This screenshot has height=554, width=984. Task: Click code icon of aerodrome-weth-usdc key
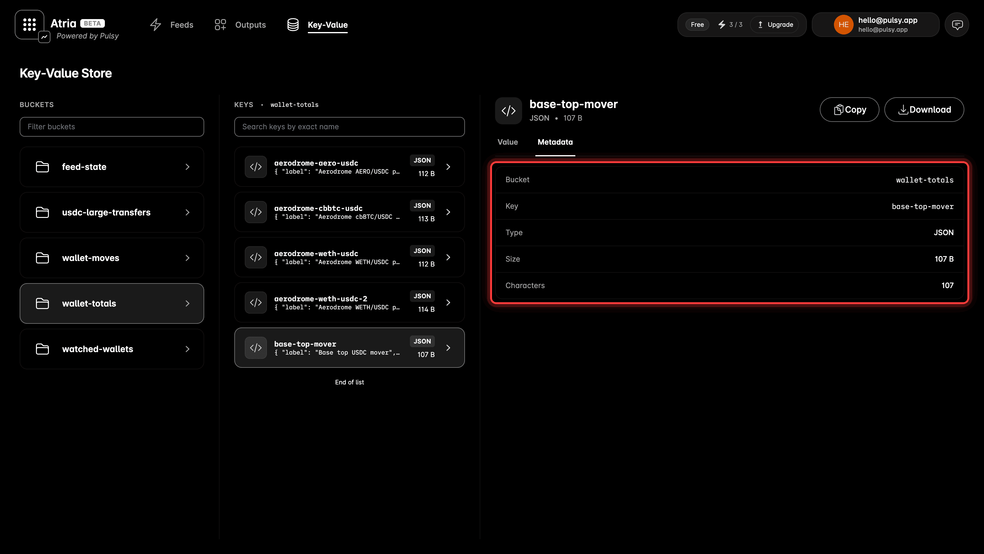256,257
